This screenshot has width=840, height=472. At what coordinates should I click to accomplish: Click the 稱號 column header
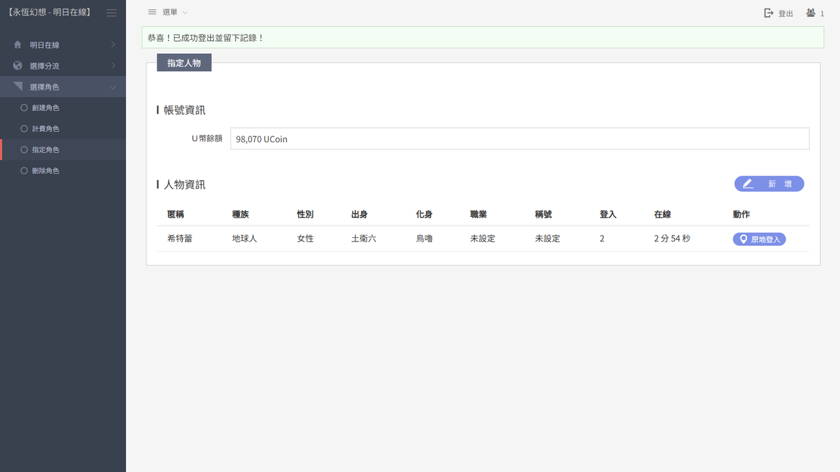[x=543, y=214]
